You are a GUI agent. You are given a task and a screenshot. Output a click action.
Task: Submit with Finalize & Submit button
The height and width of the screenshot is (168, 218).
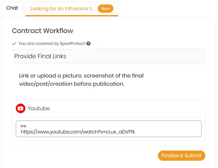pyautogui.click(x=181, y=156)
